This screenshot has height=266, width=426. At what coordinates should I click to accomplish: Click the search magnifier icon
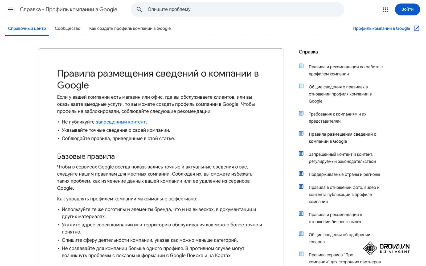point(139,10)
